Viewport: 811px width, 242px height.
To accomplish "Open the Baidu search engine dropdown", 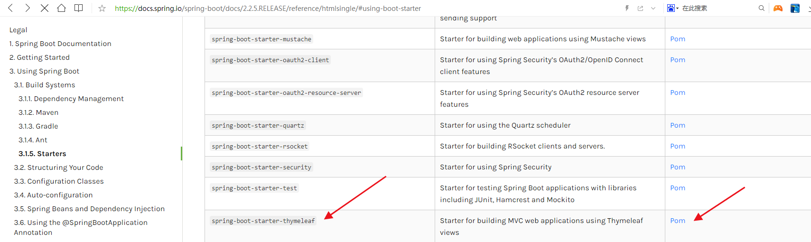I will 673,8.
